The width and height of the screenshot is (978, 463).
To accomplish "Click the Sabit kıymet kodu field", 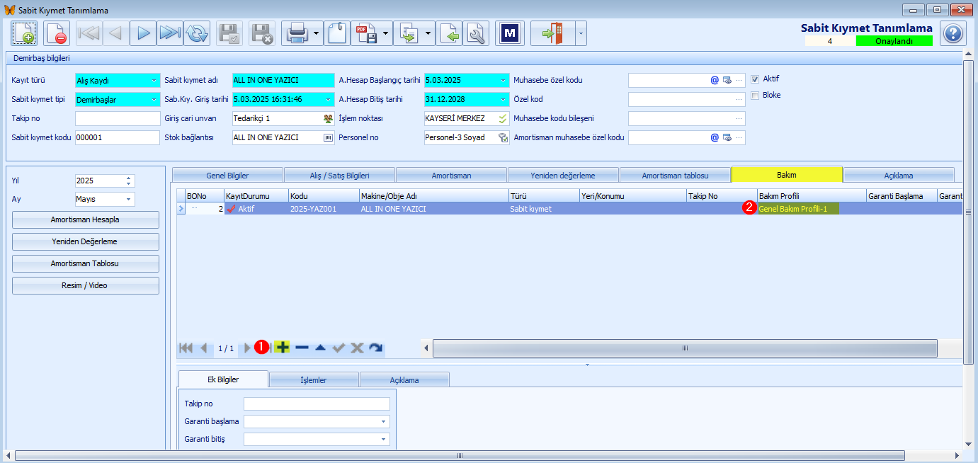I will [x=118, y=137].
